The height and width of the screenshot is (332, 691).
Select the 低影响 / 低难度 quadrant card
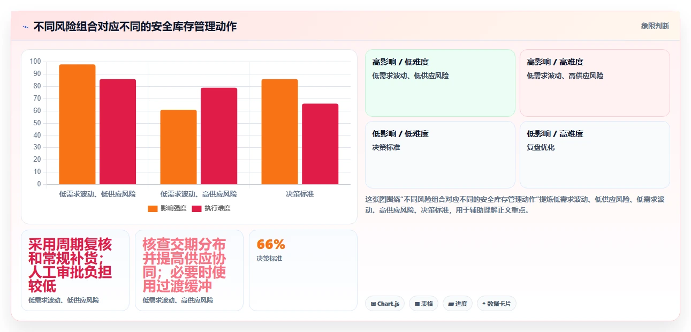[440, 155]
